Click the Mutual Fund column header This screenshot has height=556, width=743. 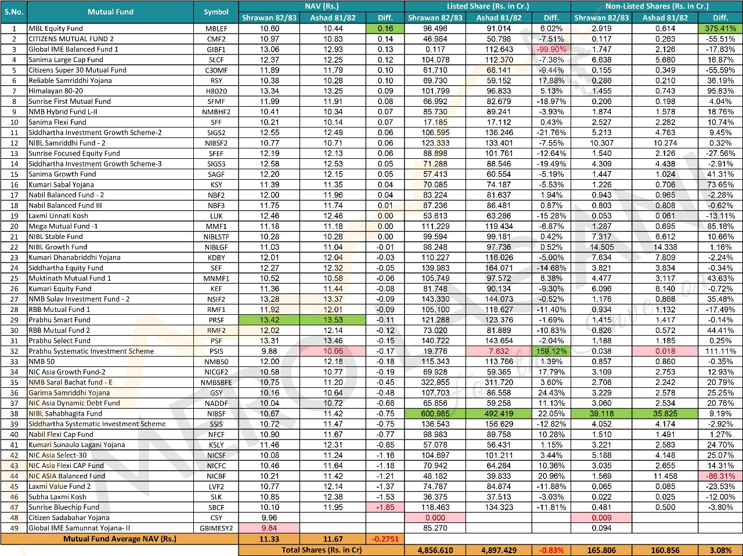click(x=110, y=12)
